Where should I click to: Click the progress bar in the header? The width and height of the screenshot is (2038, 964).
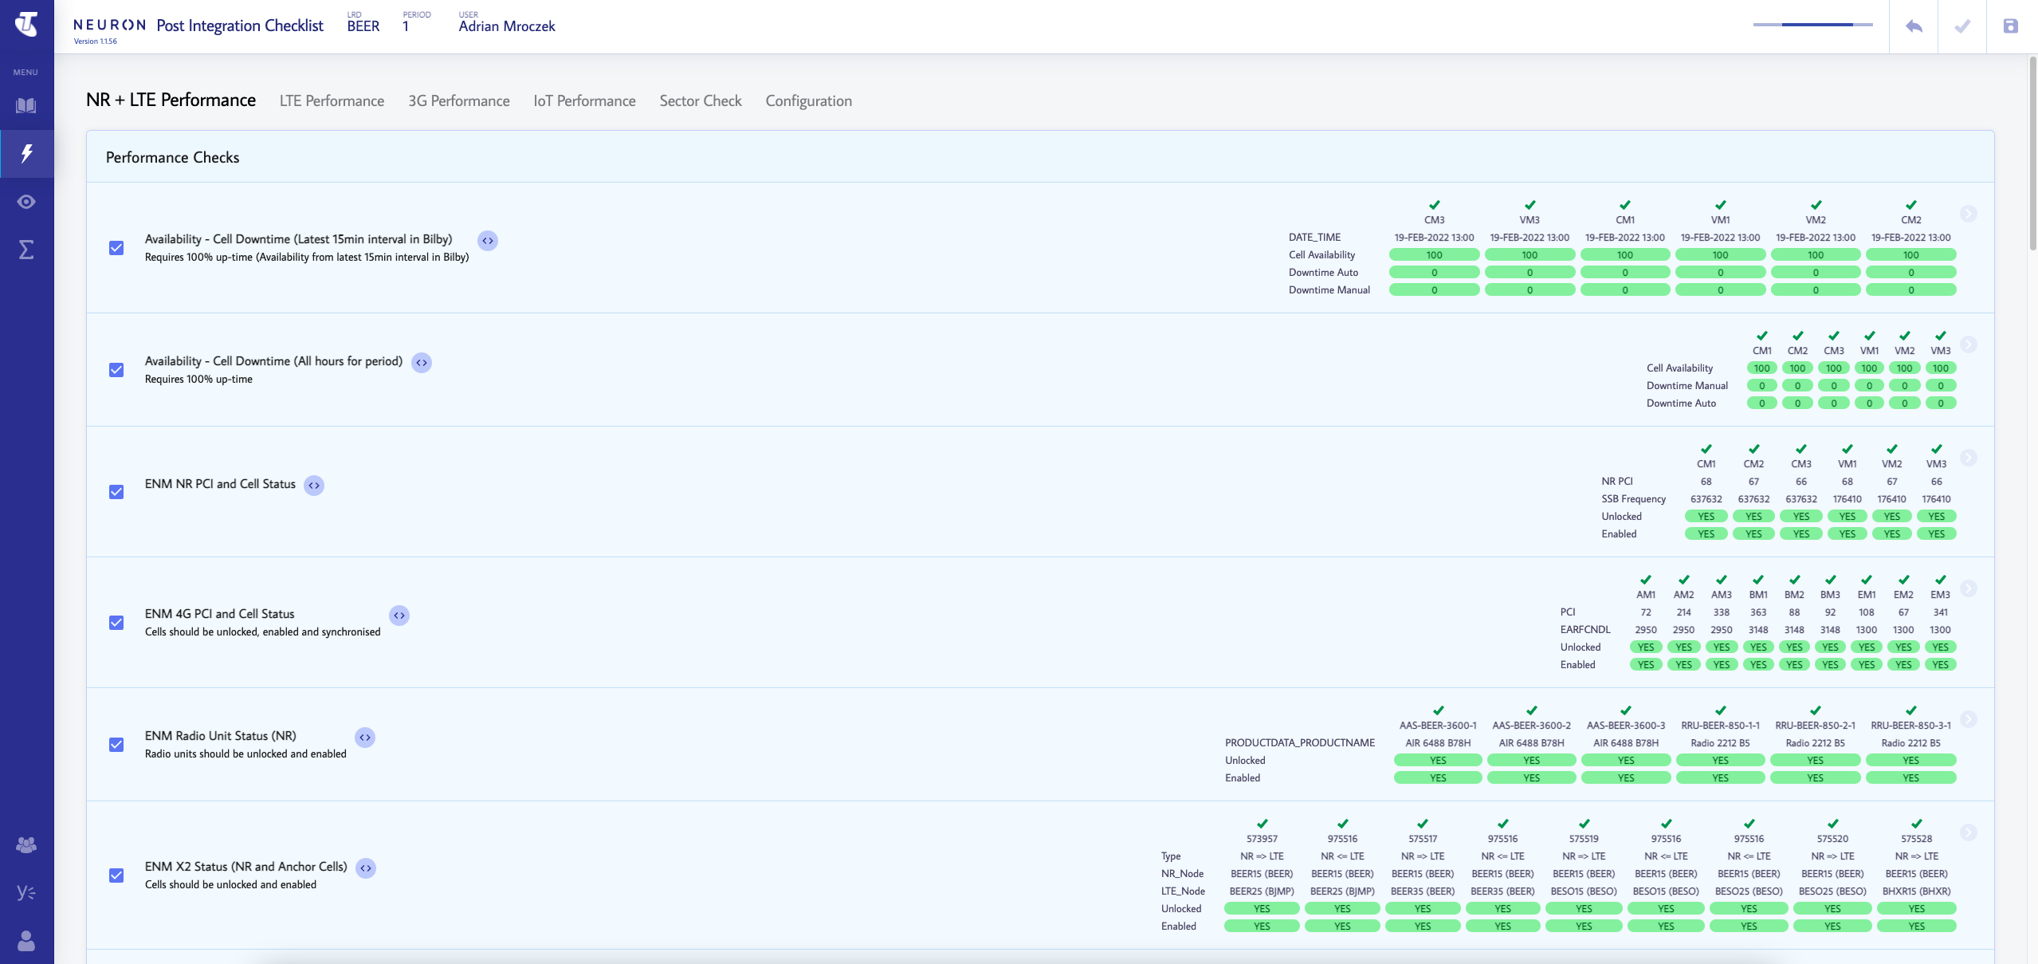point(1812,25)
